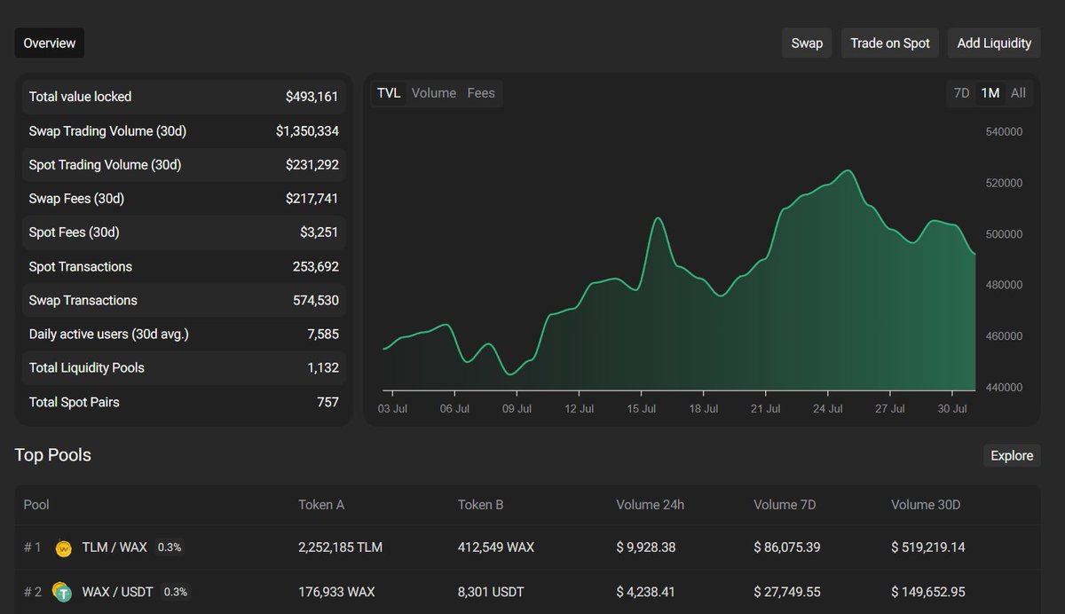The height and width of the screenshot is (614, 1065).
Task: Click the 253,692 spot transactions value
Action: pos(315,267)
